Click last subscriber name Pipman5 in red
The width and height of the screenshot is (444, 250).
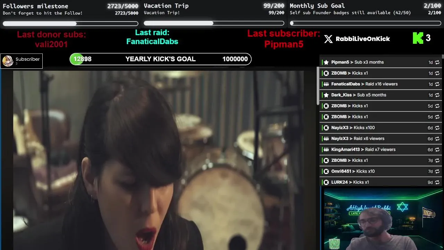tap(284, 44)
